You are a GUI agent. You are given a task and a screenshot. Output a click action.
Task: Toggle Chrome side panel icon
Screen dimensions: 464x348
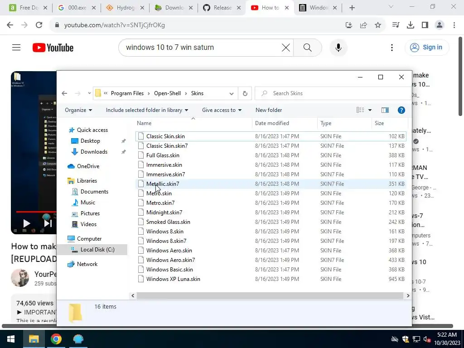(425, 25)
